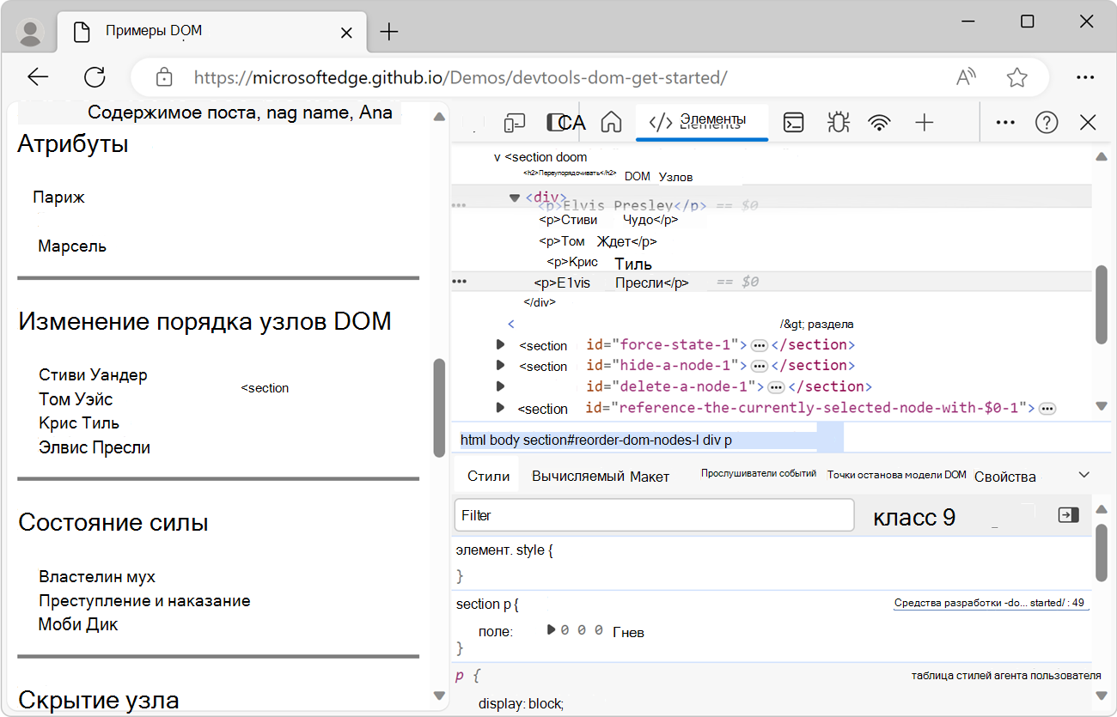Add page to favorites star icon
The height and width of the screenshot is (717, 1117).
tap(1017, 77)
